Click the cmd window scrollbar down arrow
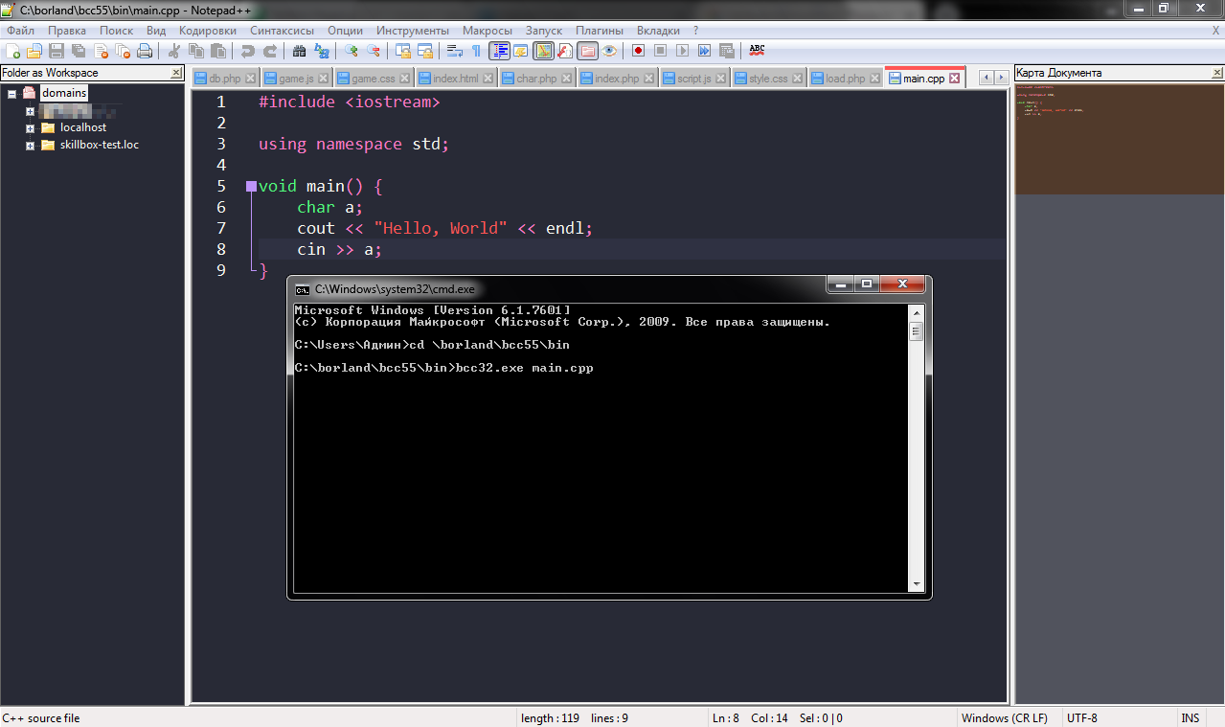The image size is (1225, 727). point(916,584)
